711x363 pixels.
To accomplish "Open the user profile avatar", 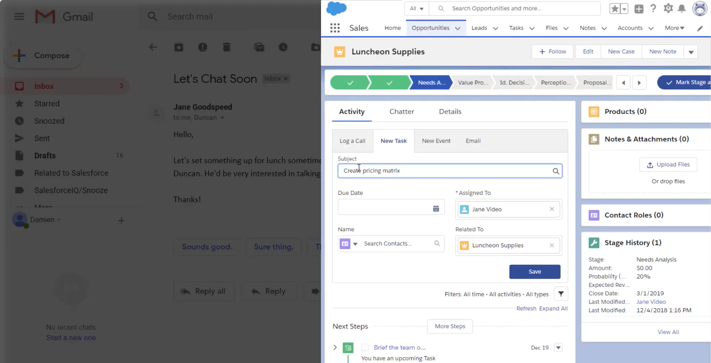I will coord(700,9).
